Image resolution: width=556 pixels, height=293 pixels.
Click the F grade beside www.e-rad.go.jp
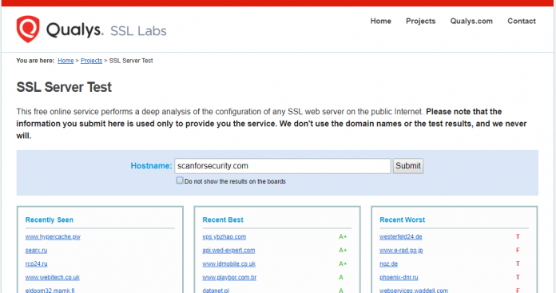pyautogui.click(x=518, y=250)
